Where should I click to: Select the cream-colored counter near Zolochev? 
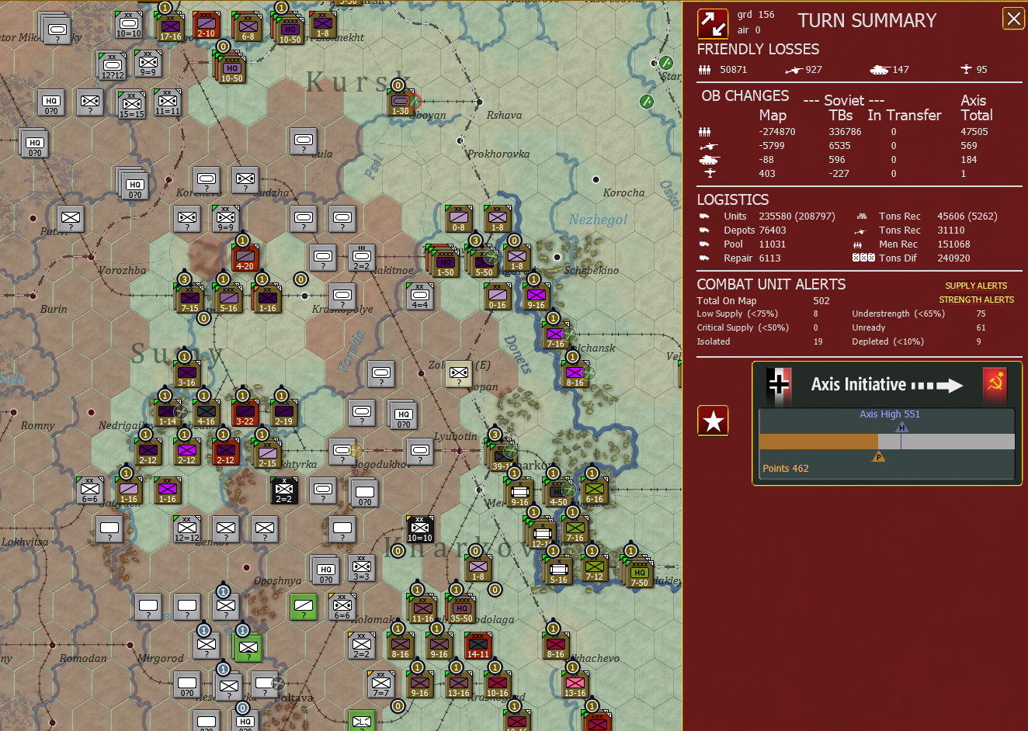(x=458, y=373)
